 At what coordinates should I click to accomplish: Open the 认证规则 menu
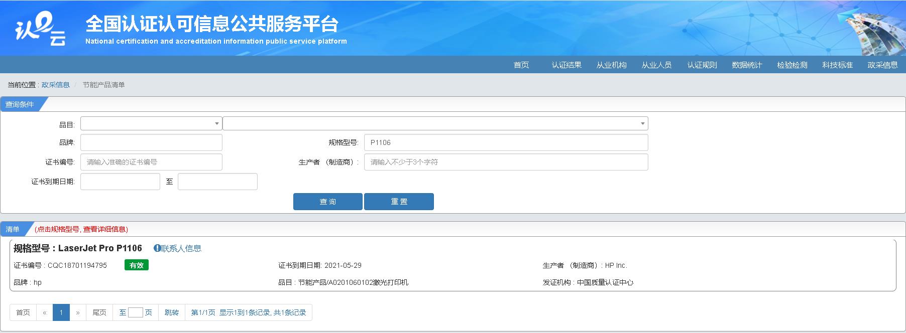click(x=702, y=65)
